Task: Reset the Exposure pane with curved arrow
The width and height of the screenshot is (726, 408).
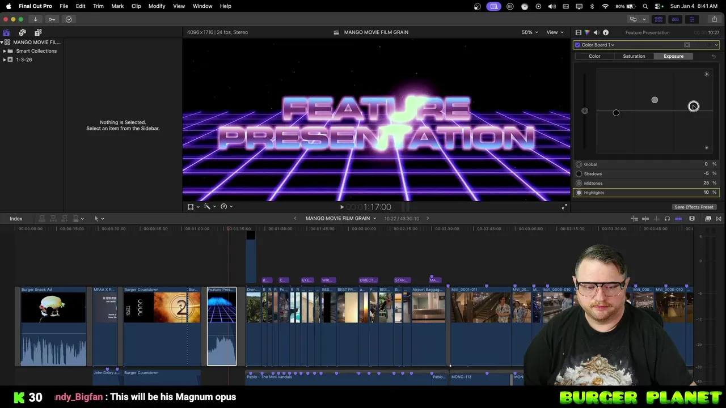Action: point(714,56)
